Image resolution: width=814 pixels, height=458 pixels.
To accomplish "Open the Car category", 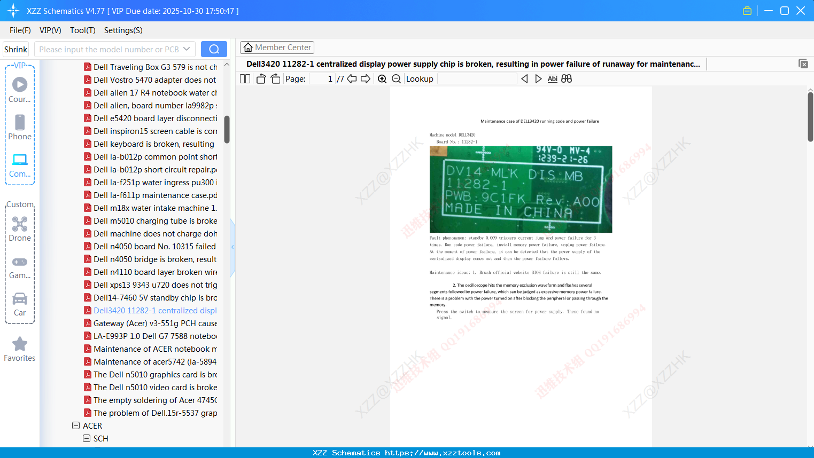I will 20,304.
